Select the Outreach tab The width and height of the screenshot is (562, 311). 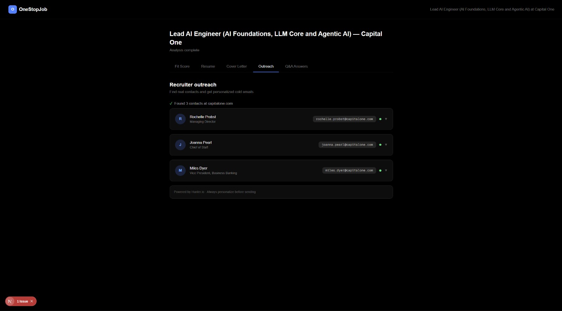pos(266,66)
